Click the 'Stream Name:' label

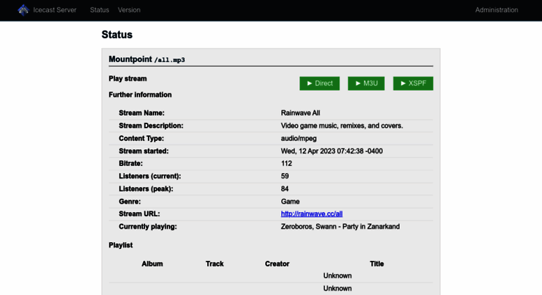[142, 113]
